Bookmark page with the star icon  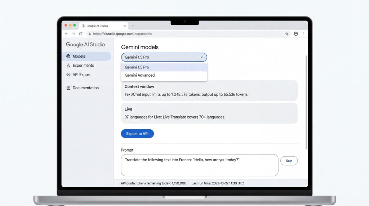coord(286,34)
